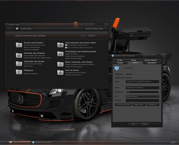
Task: Open System and Security heading link
Action: click(x=33, y=43)
